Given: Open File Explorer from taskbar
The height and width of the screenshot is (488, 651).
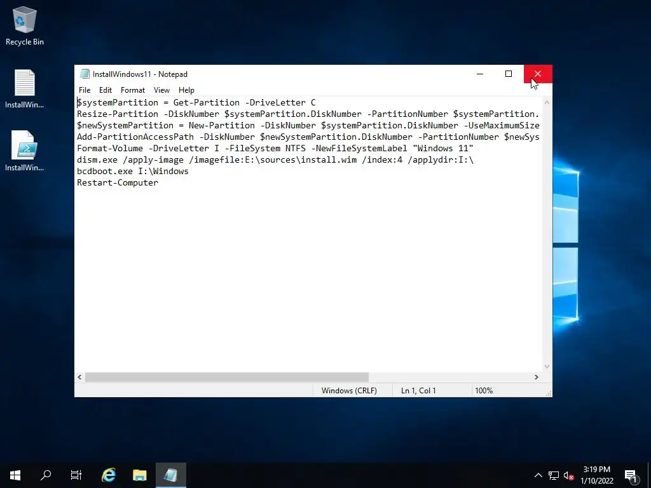Looking at the screenshot, I should click(140, 475).
